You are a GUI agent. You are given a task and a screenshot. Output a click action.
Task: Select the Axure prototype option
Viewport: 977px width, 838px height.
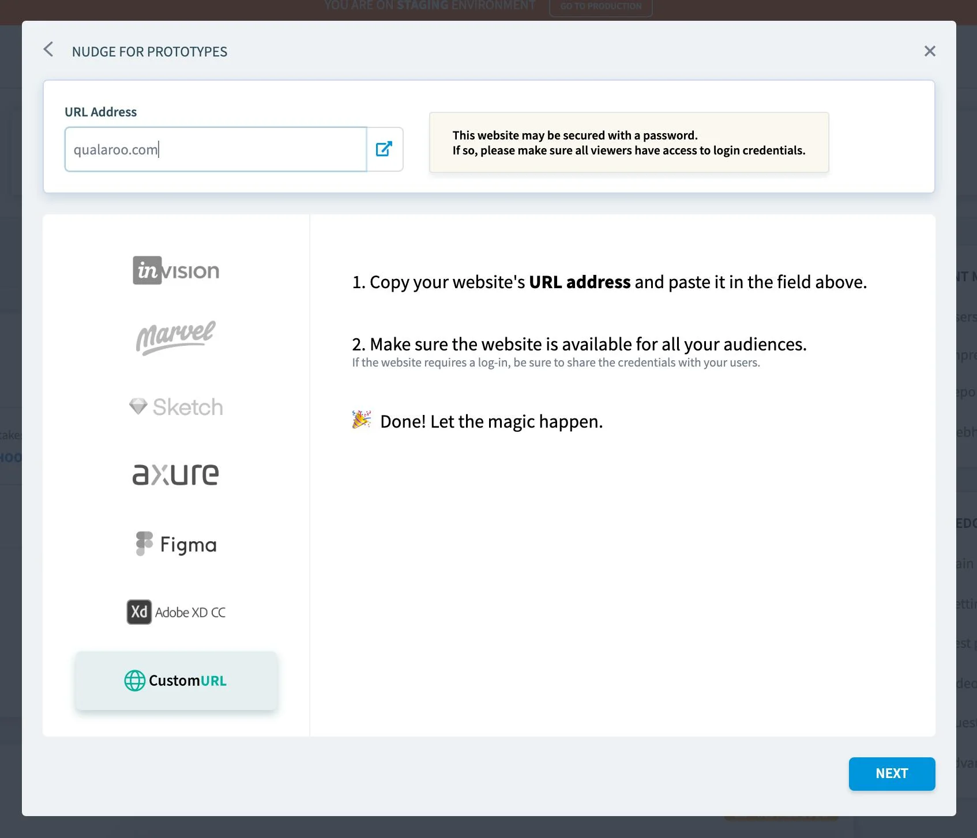click(x=176, y=474)
